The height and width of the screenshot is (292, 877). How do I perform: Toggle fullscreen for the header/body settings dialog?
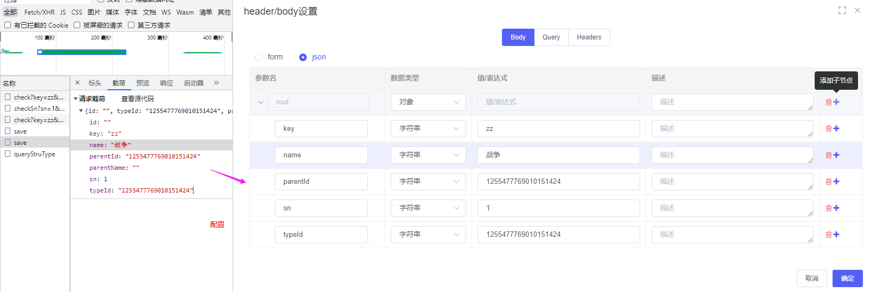point(842,10)
